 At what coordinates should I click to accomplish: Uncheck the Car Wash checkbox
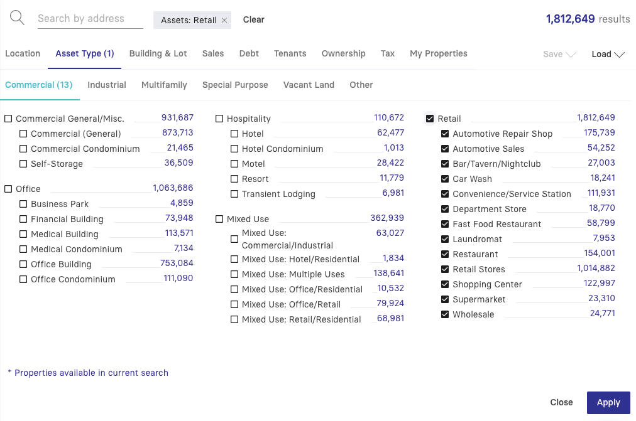[x=445, y=179]
